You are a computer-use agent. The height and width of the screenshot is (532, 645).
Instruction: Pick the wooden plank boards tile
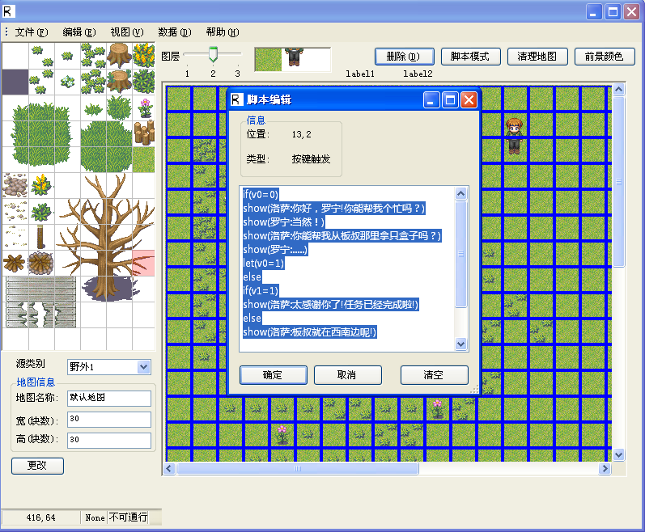pos(40,289)
